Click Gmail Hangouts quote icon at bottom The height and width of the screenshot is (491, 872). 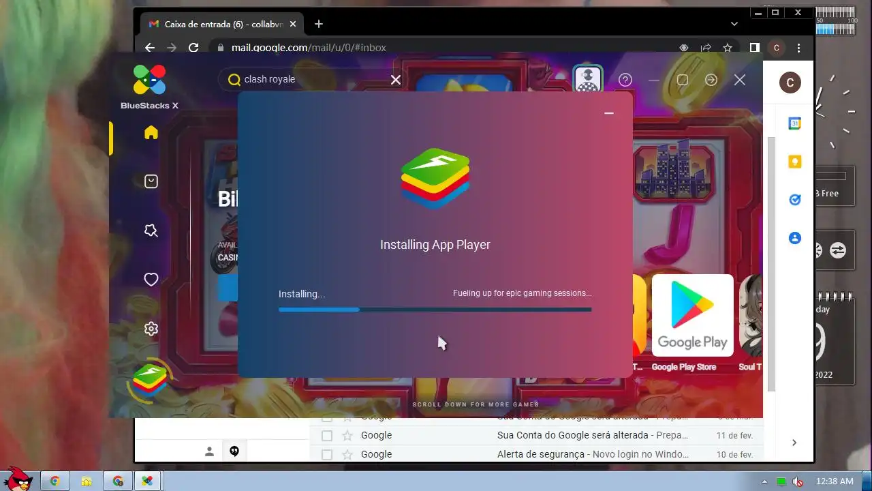pyautogui.click(x=234, y=451)
